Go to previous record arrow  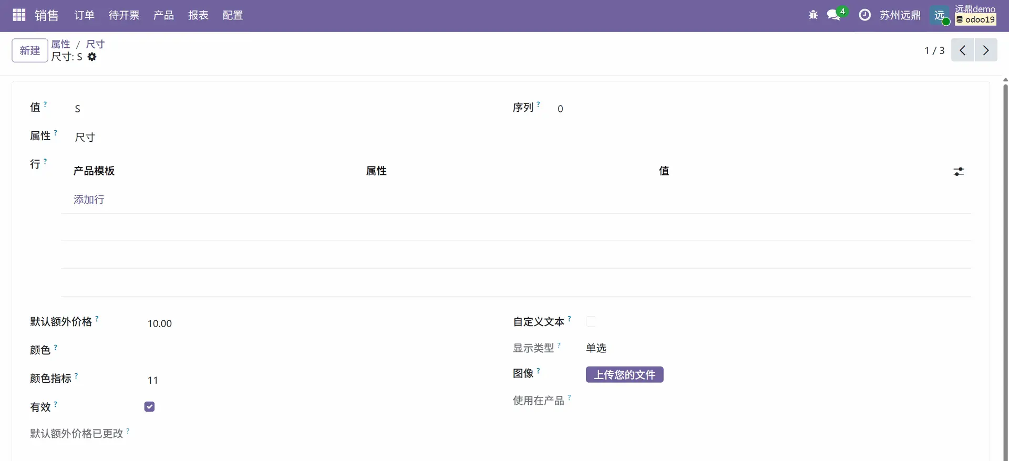962,50
